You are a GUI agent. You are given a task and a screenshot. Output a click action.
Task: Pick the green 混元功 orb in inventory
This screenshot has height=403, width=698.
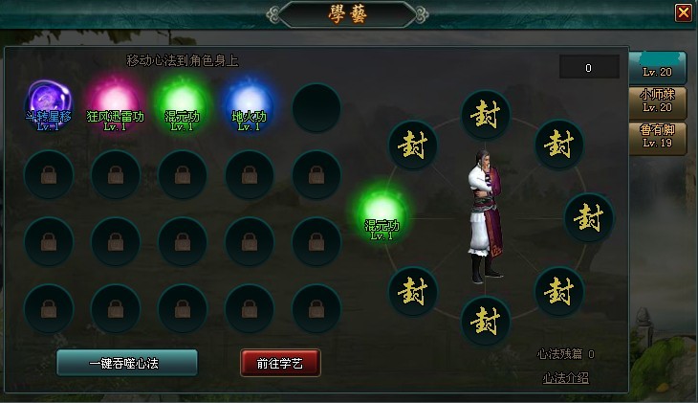tap(182, 106)
